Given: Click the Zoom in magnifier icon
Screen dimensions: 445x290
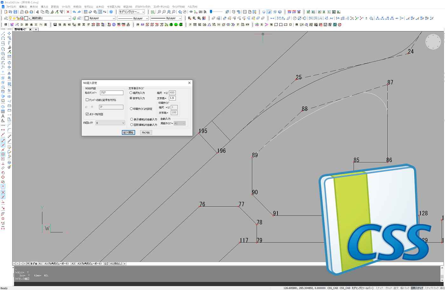Looking at the screenshot, I should (x=159, y=12).
